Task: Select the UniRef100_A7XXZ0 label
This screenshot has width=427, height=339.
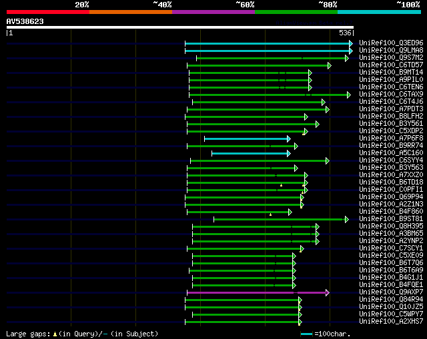Action: 391,175
